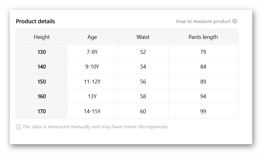Click the waist value 58 cell
This screenshot has height=154, width=262.
click(143, 96)
